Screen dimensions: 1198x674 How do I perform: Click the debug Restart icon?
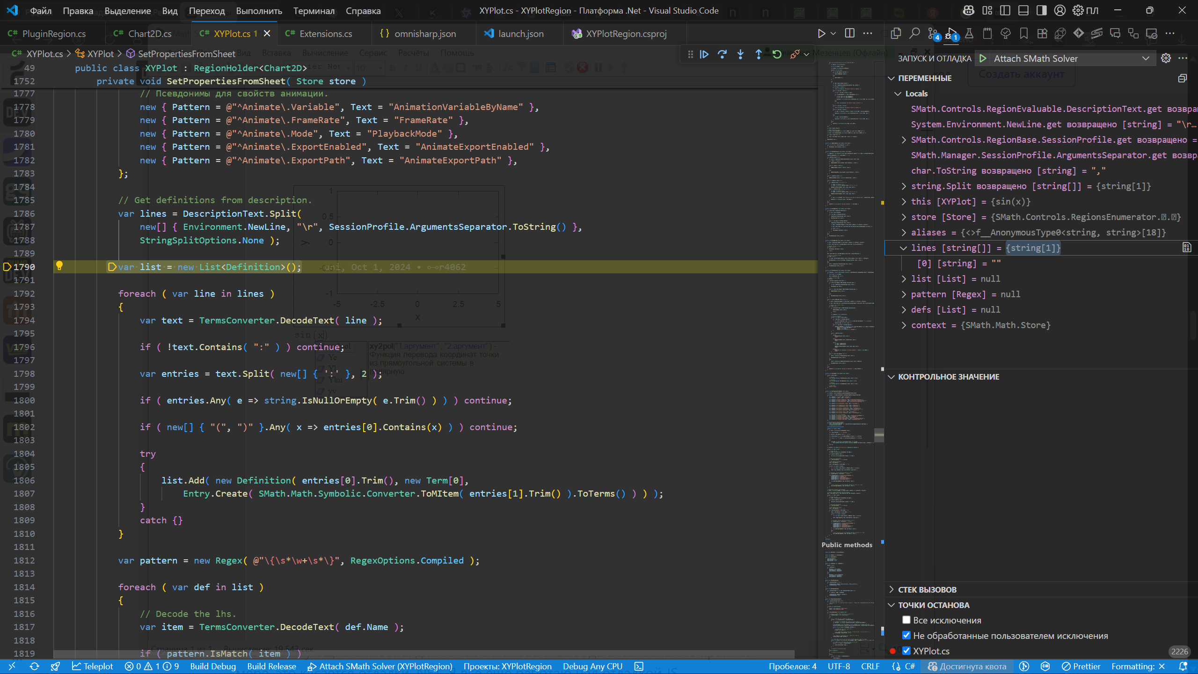(x=777, y=54)
